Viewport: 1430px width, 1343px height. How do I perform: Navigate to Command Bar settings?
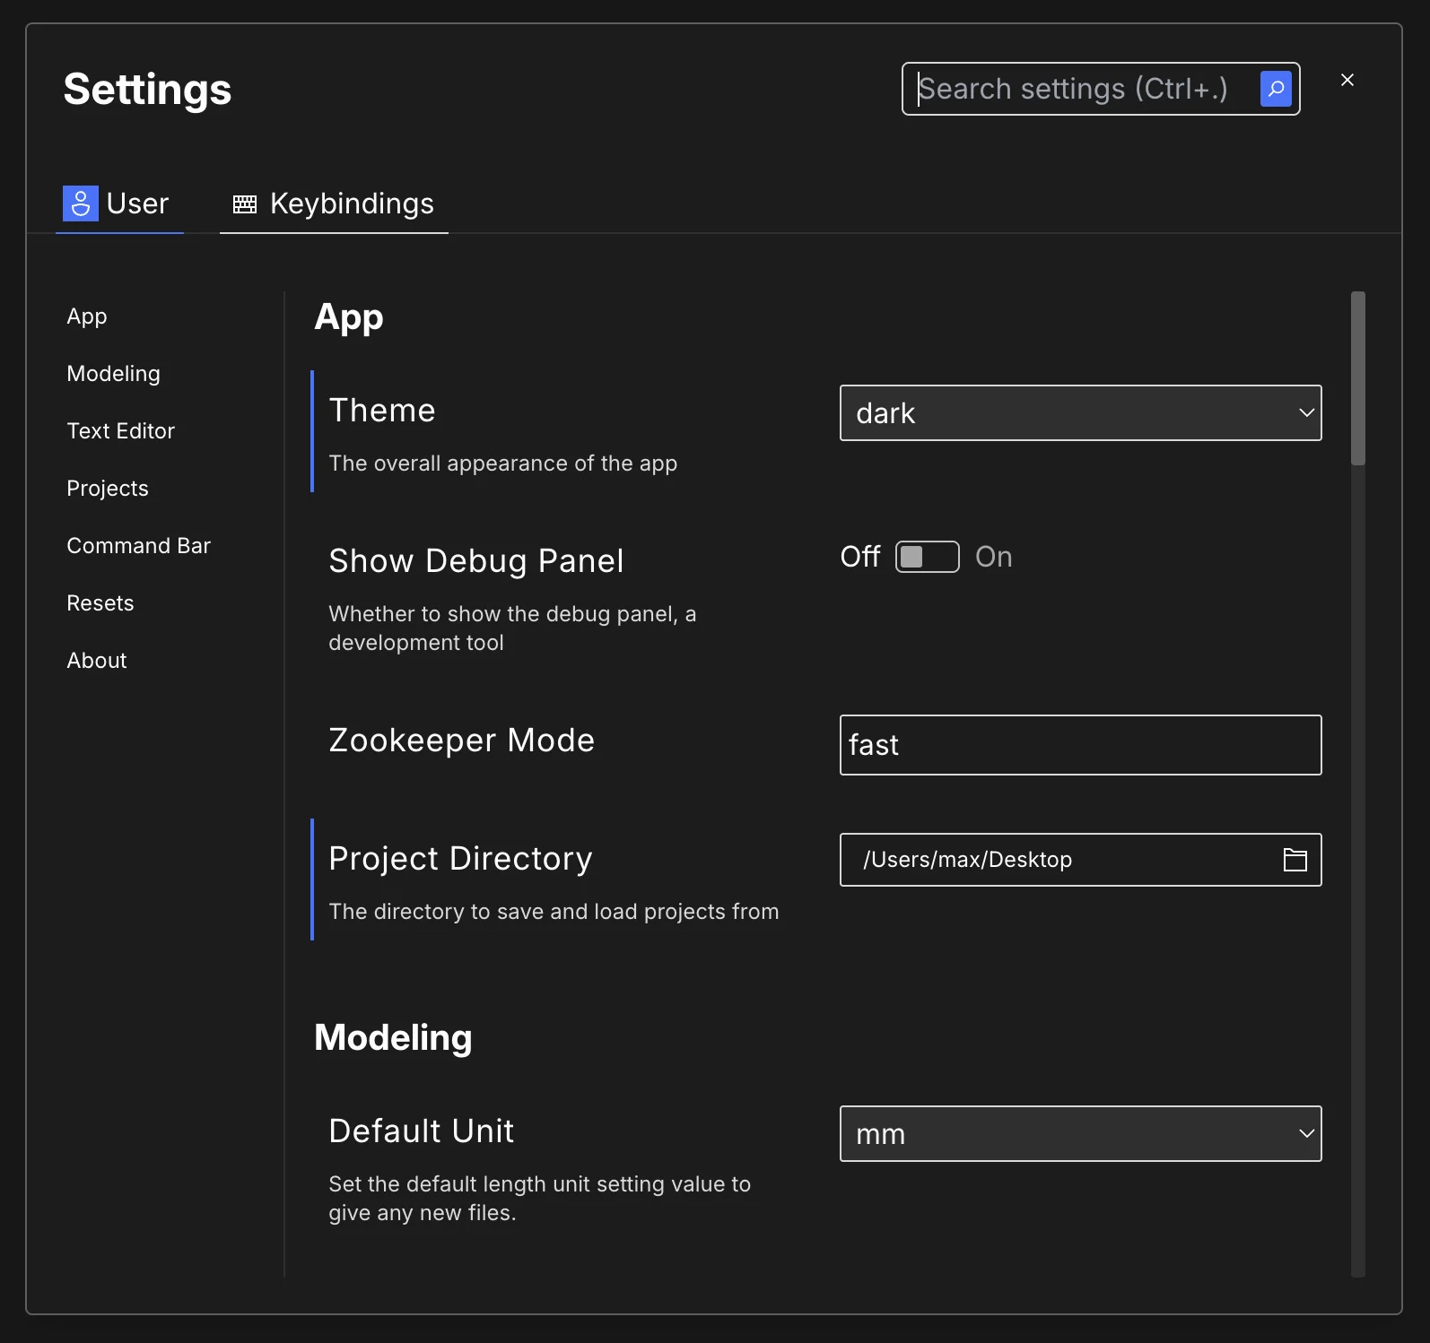(x=138, y=546)
